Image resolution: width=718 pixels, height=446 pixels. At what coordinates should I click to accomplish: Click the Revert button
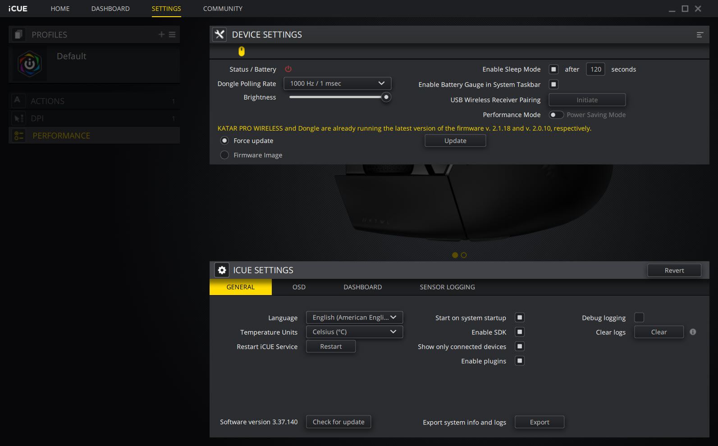pyautogui.click(x=674, y=270)
